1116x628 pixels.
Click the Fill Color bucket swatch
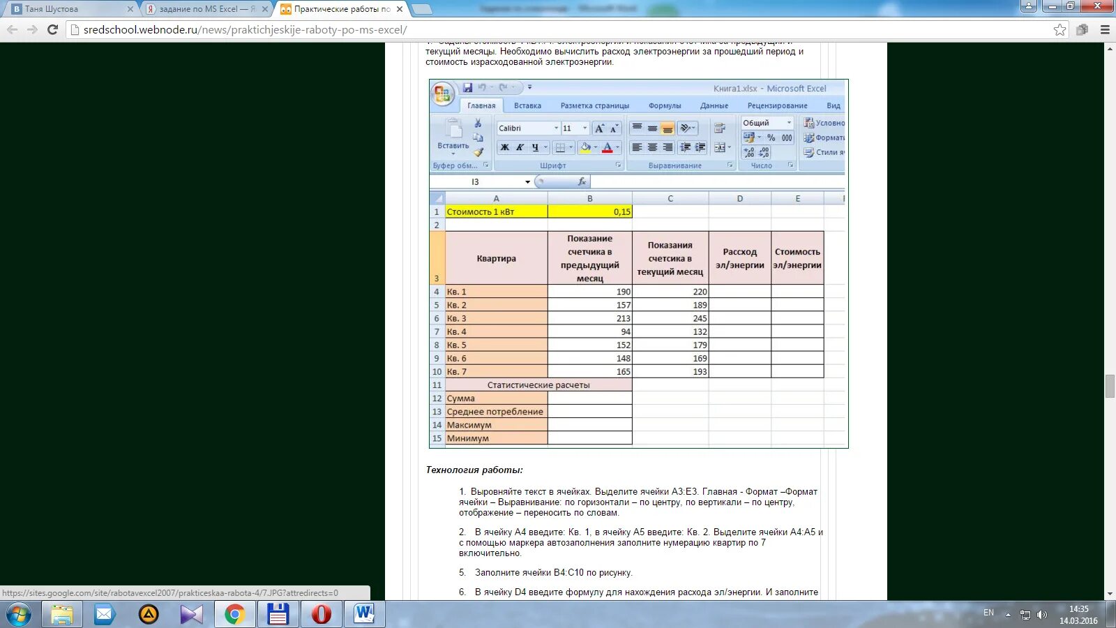[x=585, y=147]
